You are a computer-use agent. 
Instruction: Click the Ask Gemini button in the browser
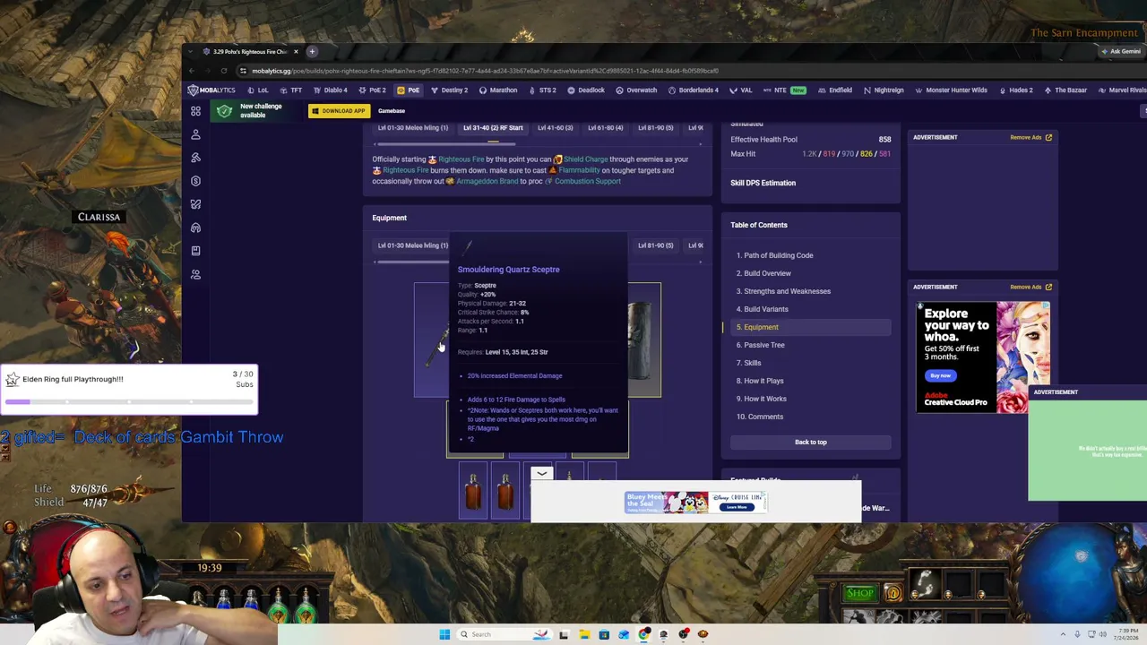pyautogui.click(x=1121, y=51)
